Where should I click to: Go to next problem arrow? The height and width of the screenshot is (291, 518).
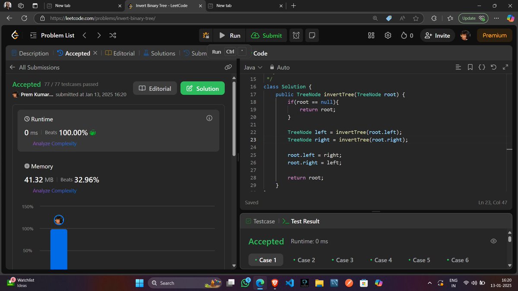click(99, 35)
